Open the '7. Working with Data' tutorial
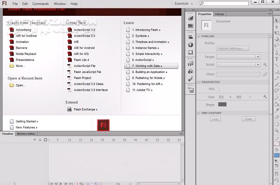This screenshot has height=185, width=280. (151, 66)
